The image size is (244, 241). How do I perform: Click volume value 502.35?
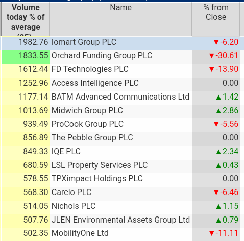36,233
